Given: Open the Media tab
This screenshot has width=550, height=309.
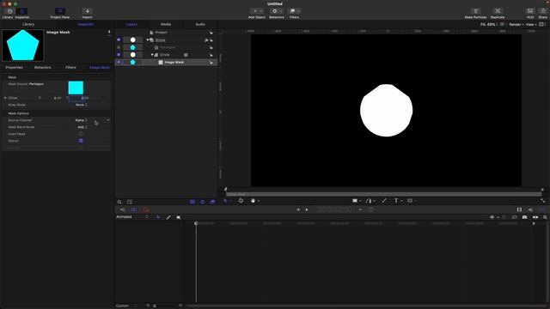Looking at the screenshot, I should coord(166,24).
